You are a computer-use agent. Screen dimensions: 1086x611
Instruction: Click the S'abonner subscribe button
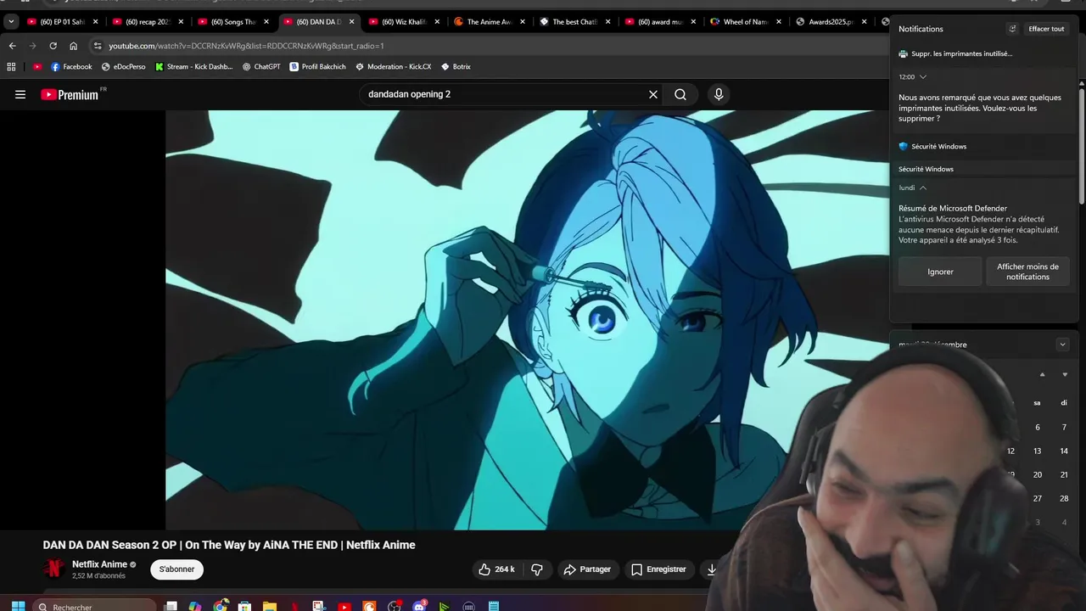coord(176,569)
